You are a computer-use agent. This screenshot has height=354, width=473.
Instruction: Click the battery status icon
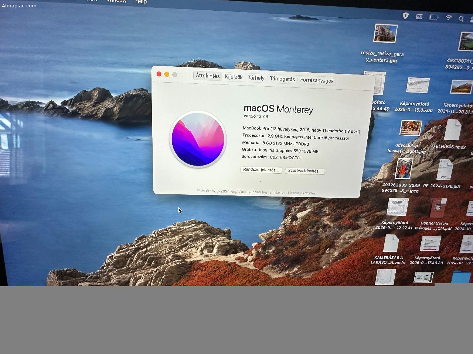tap(434, 17)
